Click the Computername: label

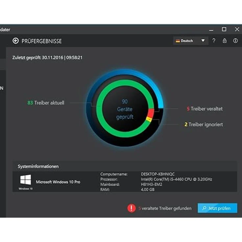tap(114, 174)
